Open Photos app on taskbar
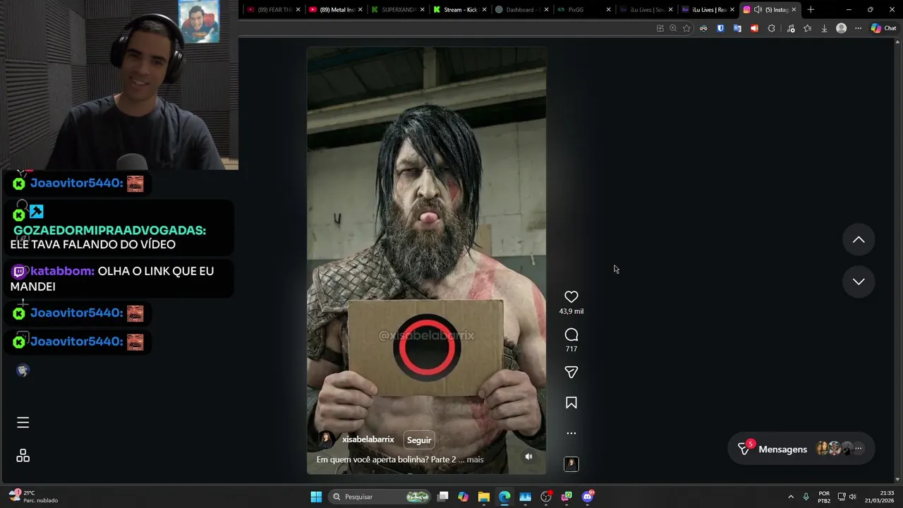This screenshot has width=903, height=508. tap(525, 497)
